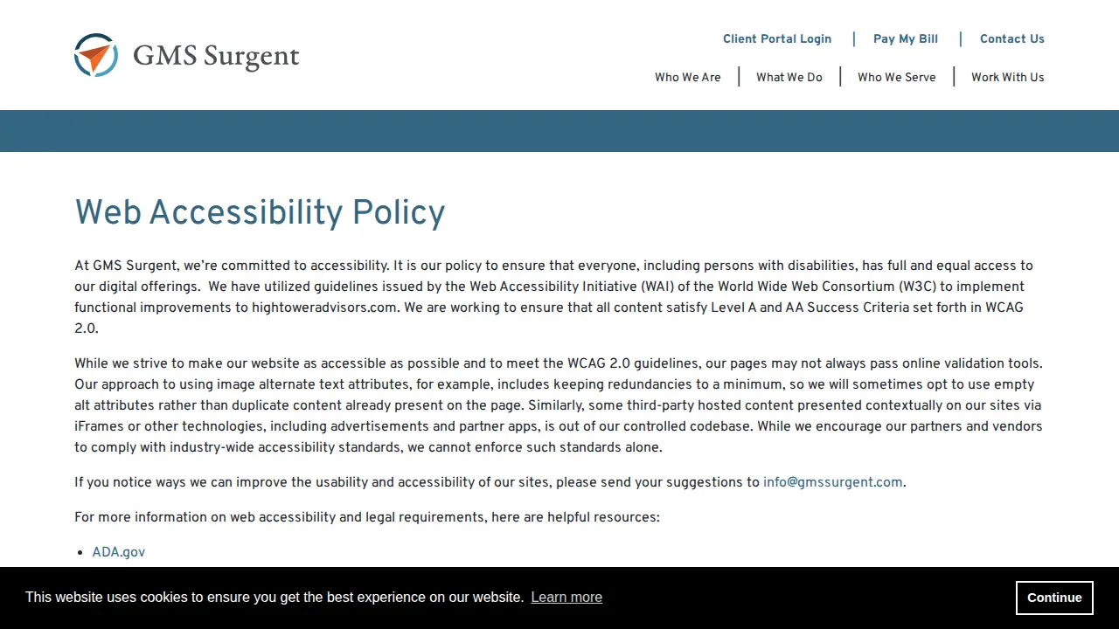The height and width of the screenshot is (629, 1119).
Task: Open the Work With Us menu
Action: pos(1008,77)
